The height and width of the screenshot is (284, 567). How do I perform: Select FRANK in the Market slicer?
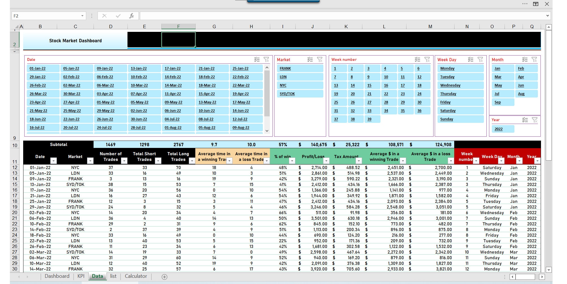pos(300,68)
